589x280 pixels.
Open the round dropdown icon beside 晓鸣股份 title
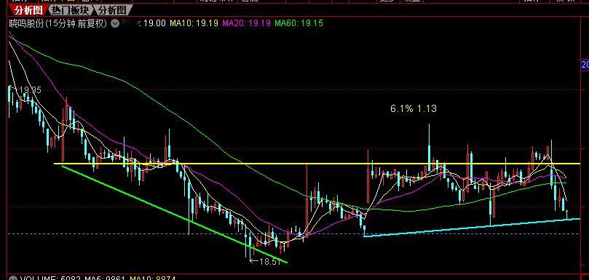116,23
